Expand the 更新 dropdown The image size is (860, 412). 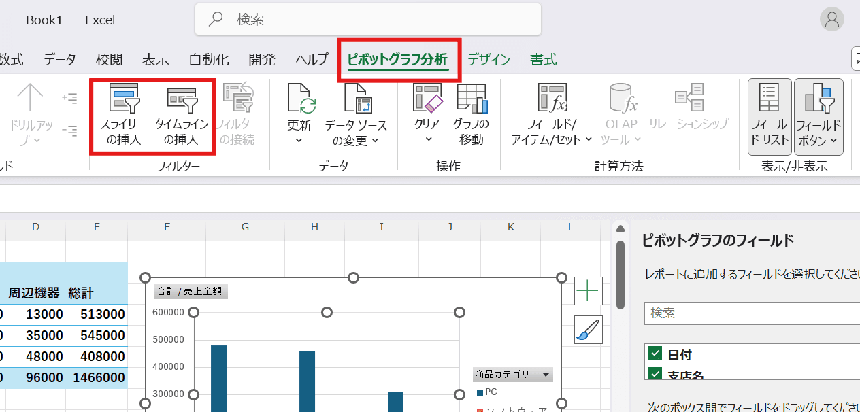pyautogui.click(x=299, y=140)
